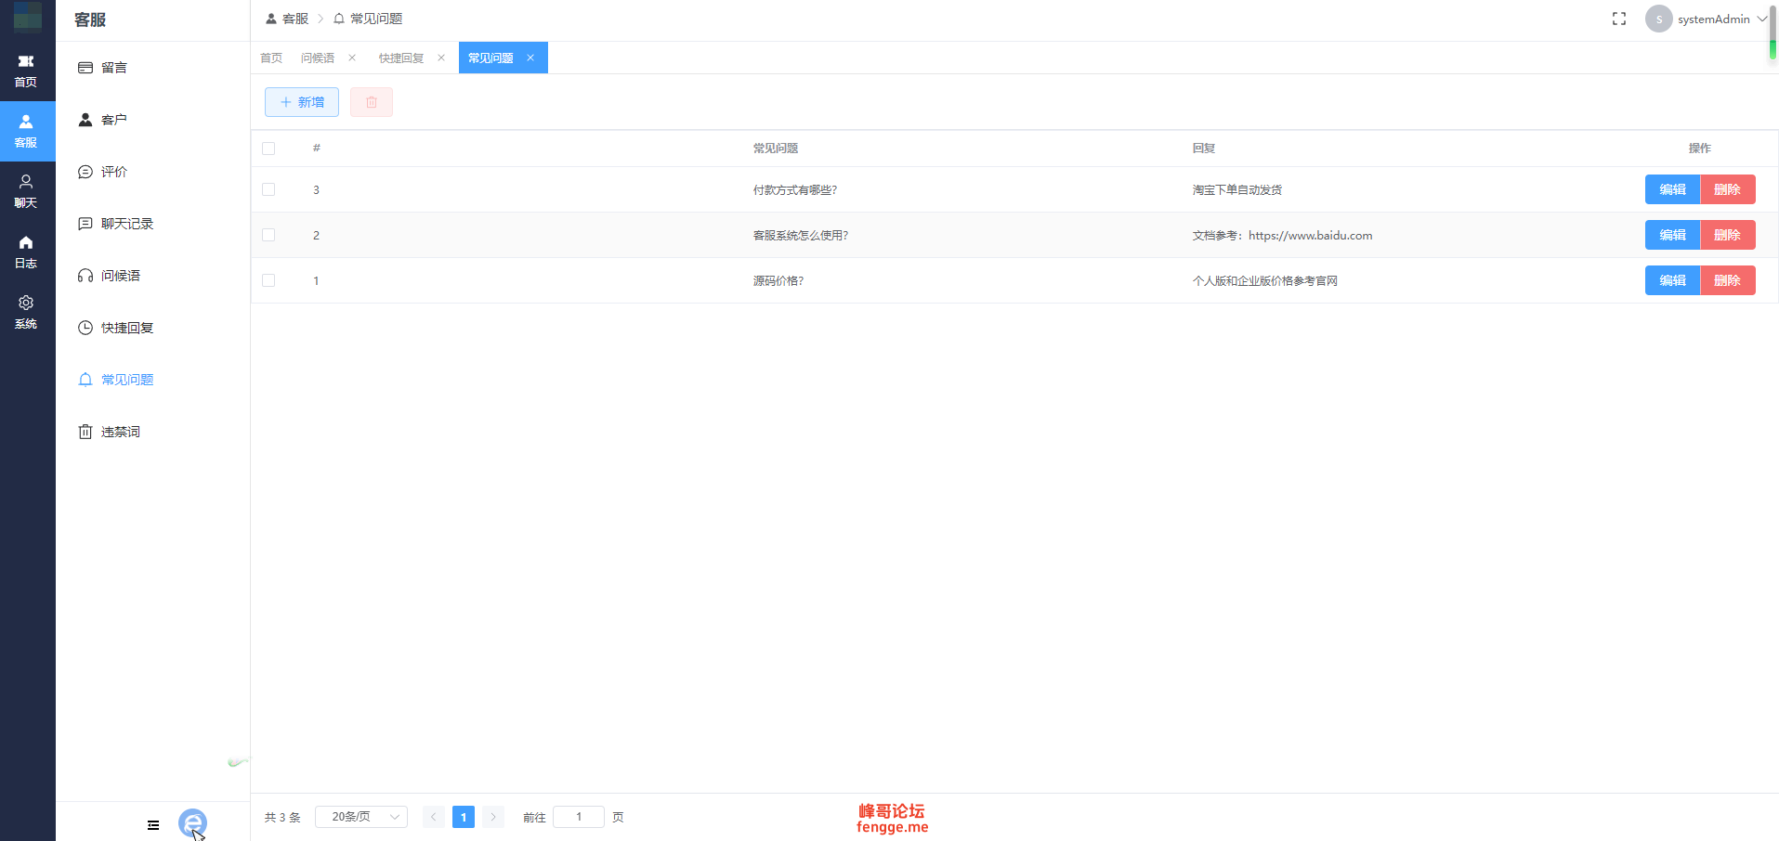1779x841 pixels.
Task: Click the 前往 page number input
Action: pyautogui.click(x=579, y=817)
